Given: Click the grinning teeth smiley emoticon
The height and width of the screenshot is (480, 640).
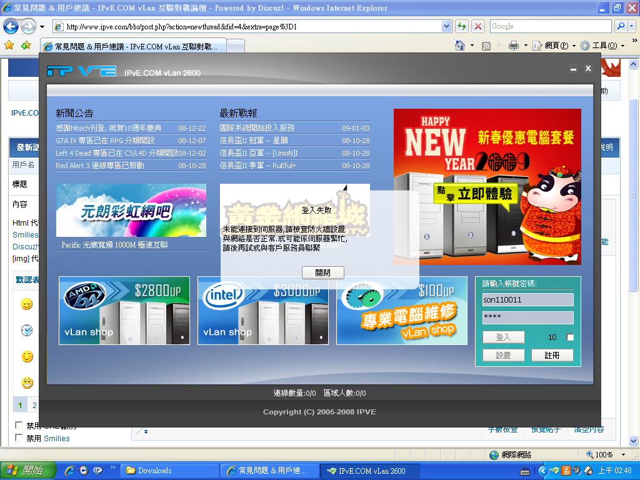Looking at the screenshot, I should pyautogui.click(x=27, y=383).
